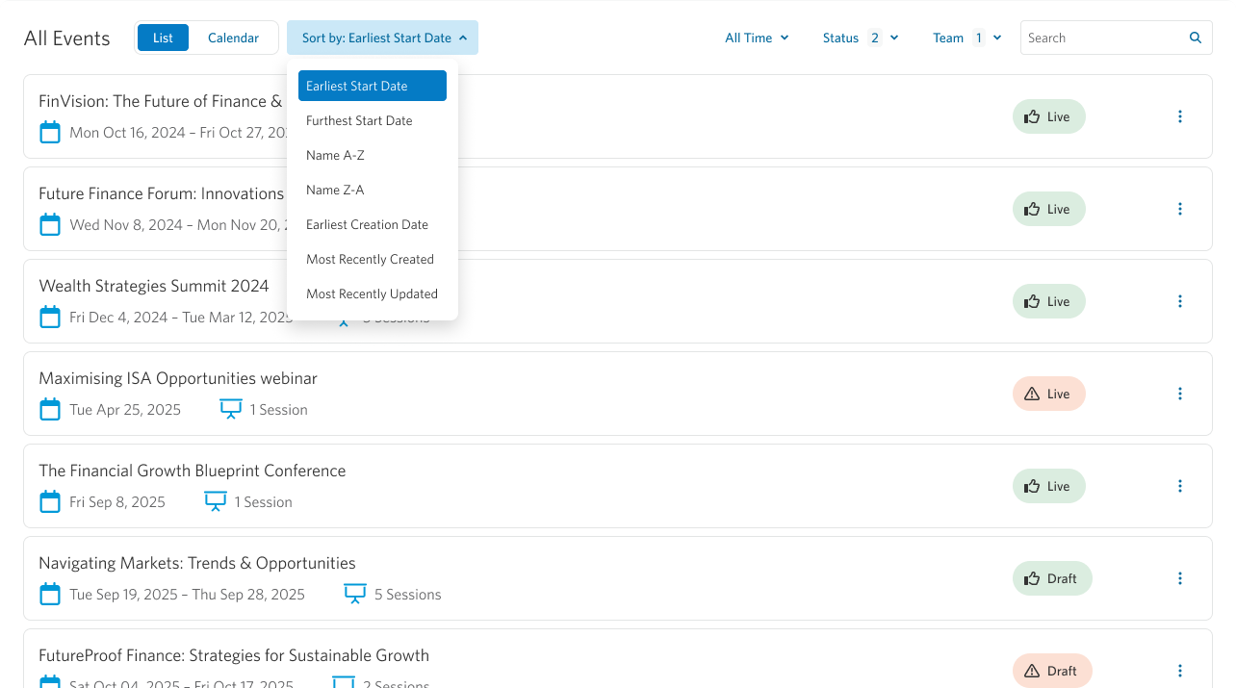Image resolution: width=1236 pixels, height=688 pixels.
Task: Switch to Calendar view
Action: pyautogui.click(x=233, y=38)
